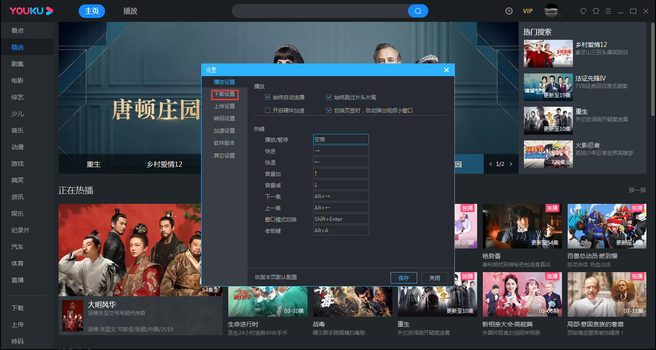Viewport: 656px width, 350px height.
Task: Open the hamburger menu icon
Action: (608, 11)
